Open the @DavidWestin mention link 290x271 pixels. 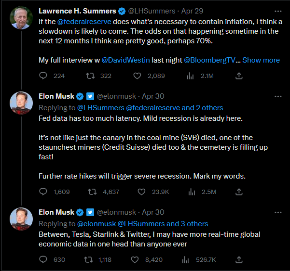(x=123, y=60)
